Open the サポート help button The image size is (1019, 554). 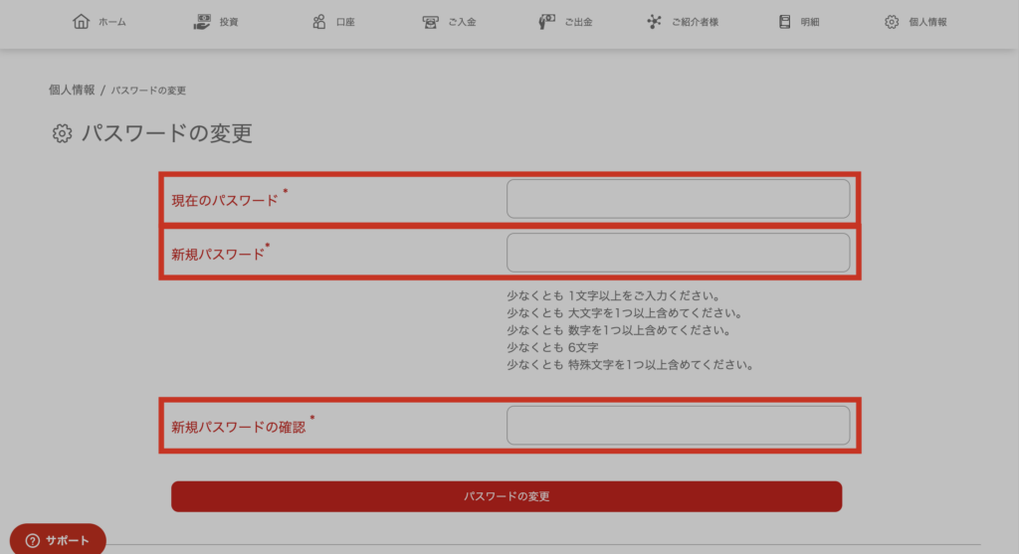click(58, 540)
